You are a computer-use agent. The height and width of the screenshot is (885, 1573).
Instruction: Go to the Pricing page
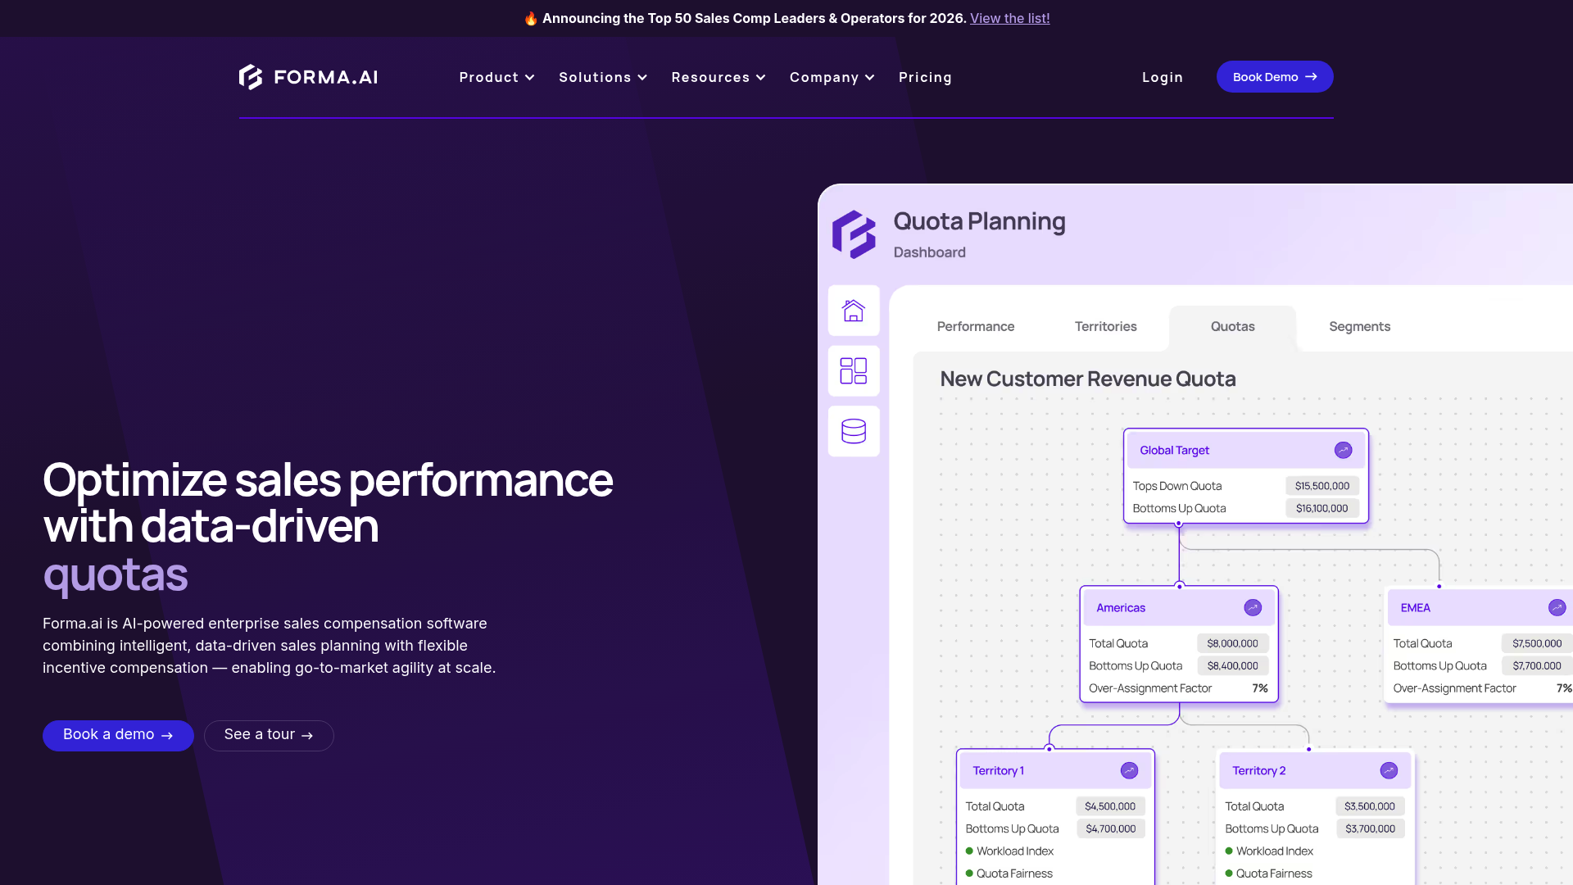click(x=925, y=77)
